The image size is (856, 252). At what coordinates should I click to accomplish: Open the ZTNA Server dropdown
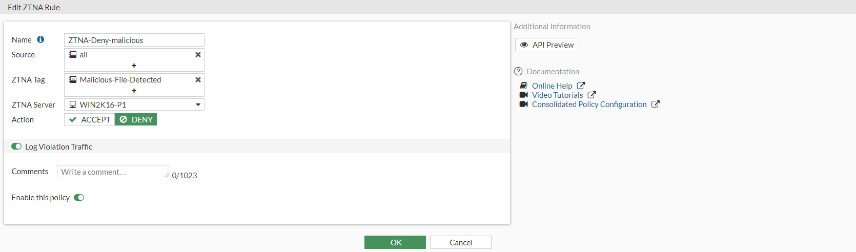coord(198,104)
